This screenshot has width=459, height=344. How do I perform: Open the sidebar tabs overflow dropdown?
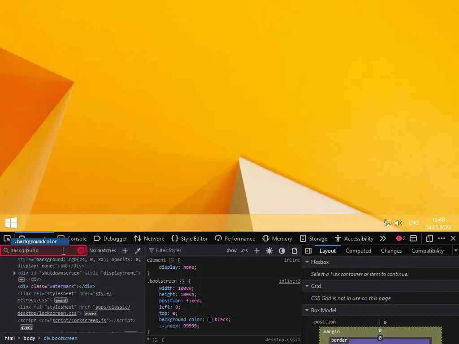[x=455, y=251]
